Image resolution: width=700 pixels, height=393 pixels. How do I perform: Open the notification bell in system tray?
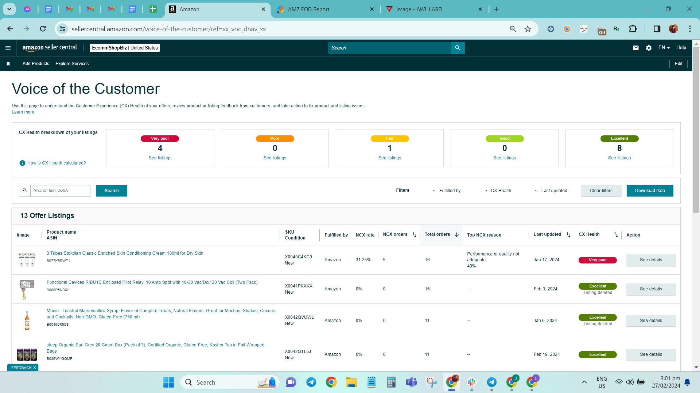point(687,382)
